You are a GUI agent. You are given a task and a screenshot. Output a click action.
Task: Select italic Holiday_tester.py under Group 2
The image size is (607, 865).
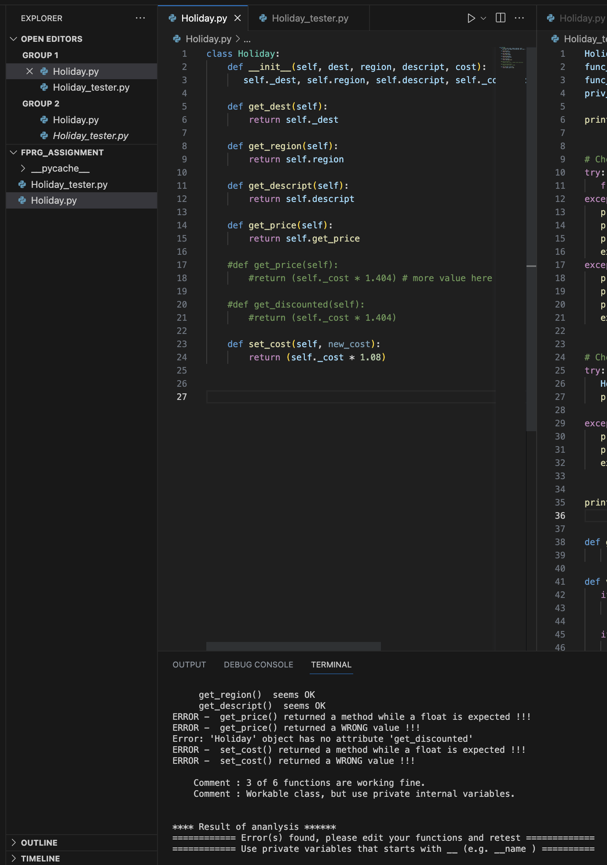90,136
